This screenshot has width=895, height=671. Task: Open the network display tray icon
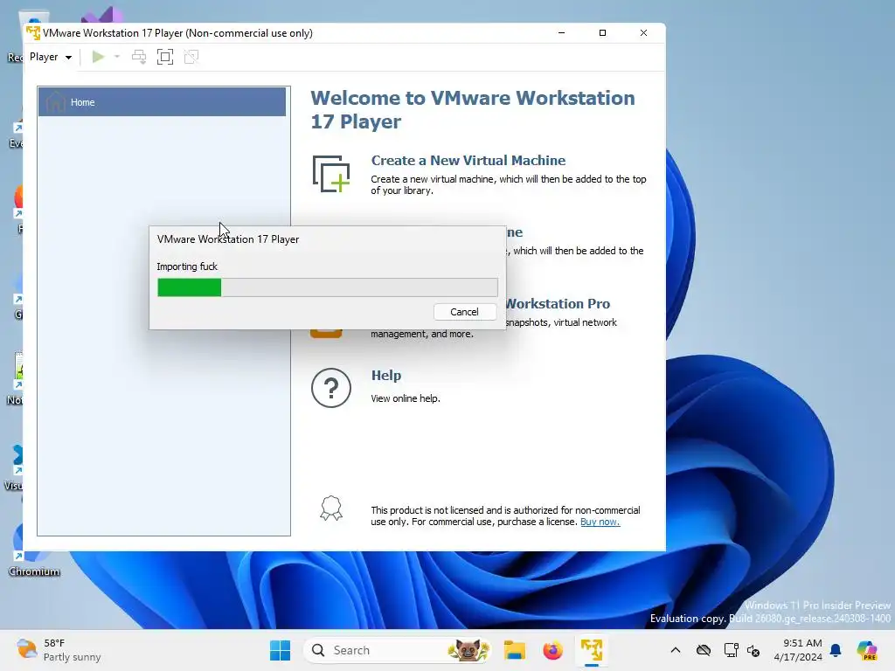click(731, 650)
